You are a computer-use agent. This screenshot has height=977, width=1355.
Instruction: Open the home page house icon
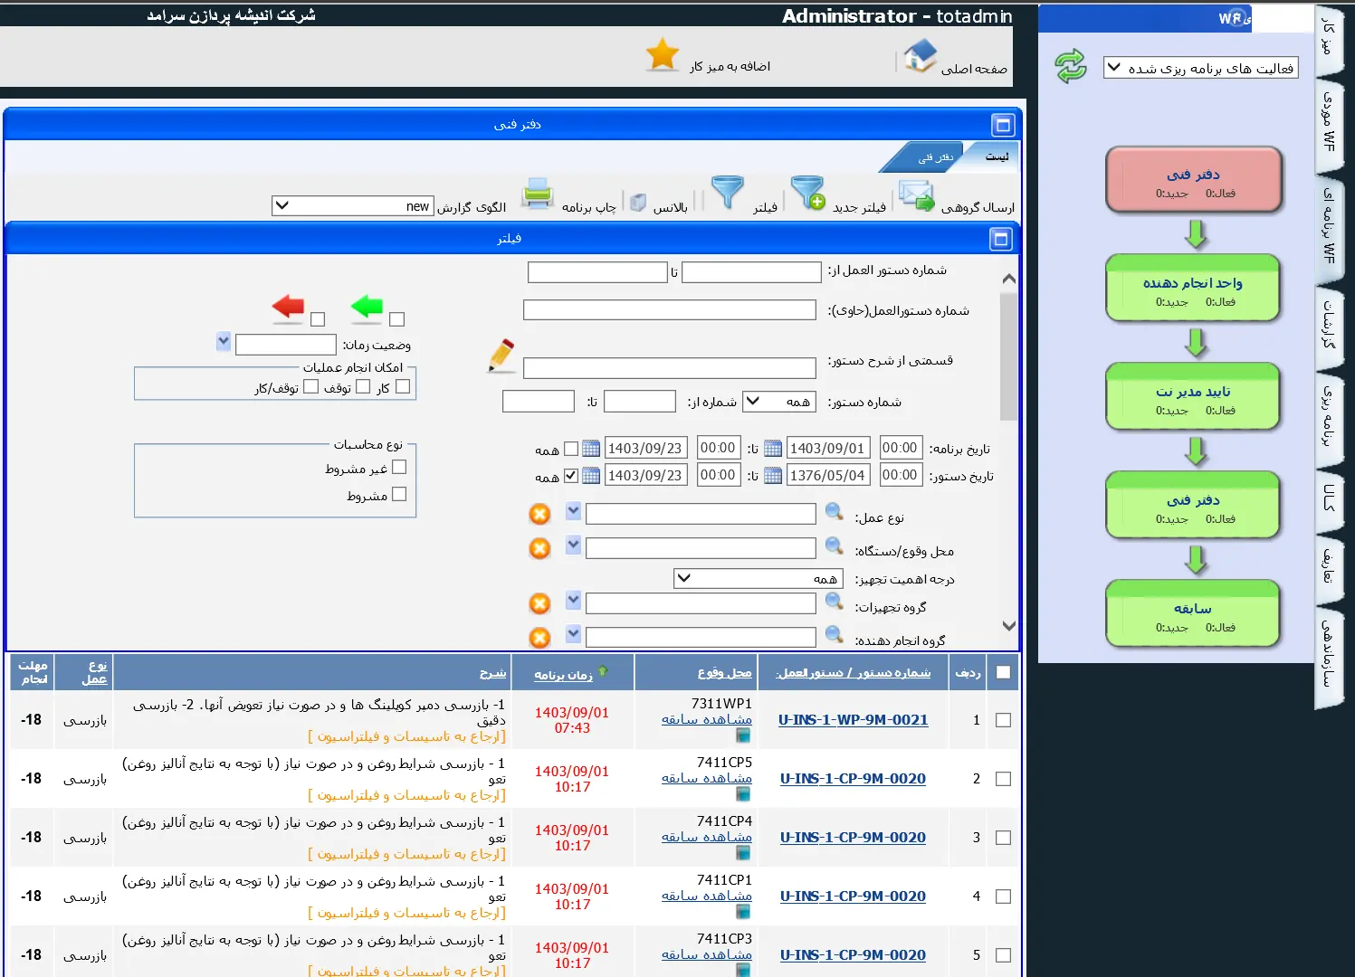(x=920, y=56)
